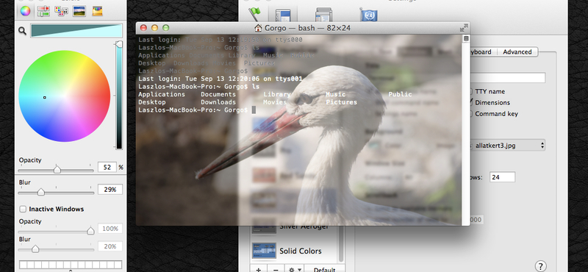
Task: Open the Startup settings green flag icon
Action: point(254,14)
